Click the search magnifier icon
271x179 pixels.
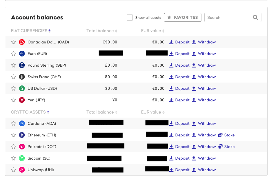tap(255, 17)
